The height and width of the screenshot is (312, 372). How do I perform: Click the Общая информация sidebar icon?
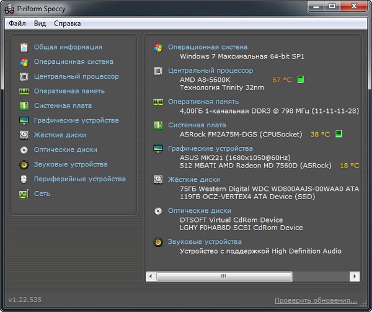point(24,47)
